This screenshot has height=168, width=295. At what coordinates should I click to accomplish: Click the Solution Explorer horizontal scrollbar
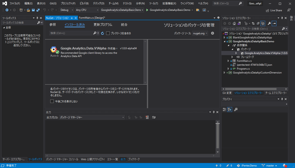click(251, 89)
